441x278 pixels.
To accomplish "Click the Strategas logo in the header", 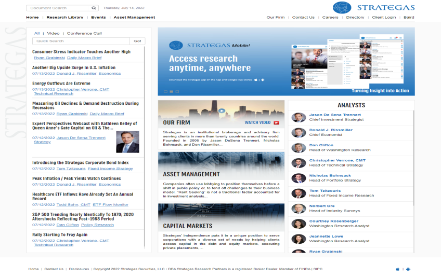I will click(373, 8).
